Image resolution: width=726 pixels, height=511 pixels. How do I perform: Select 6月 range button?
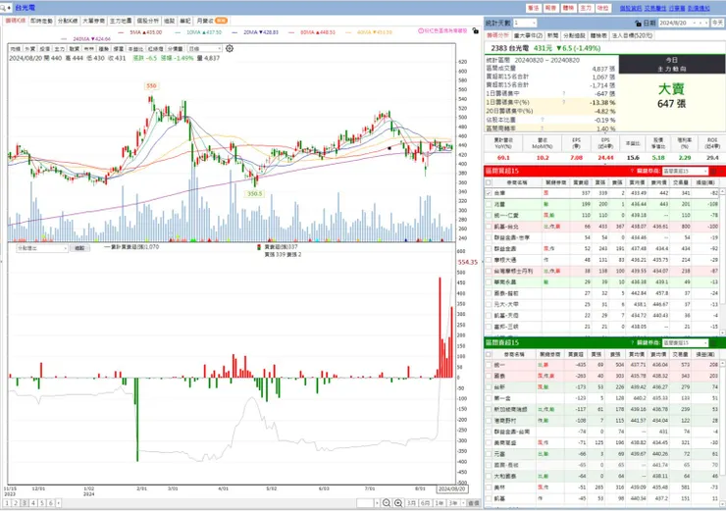[425, 503]
